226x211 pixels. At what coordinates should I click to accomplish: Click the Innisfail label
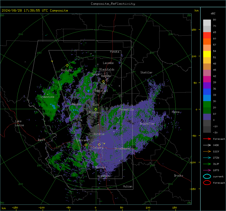(101, 91)
